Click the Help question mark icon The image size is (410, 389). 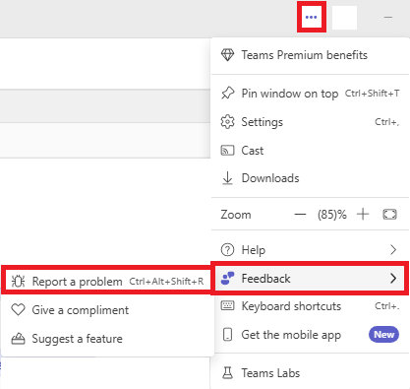coord(227,250)
